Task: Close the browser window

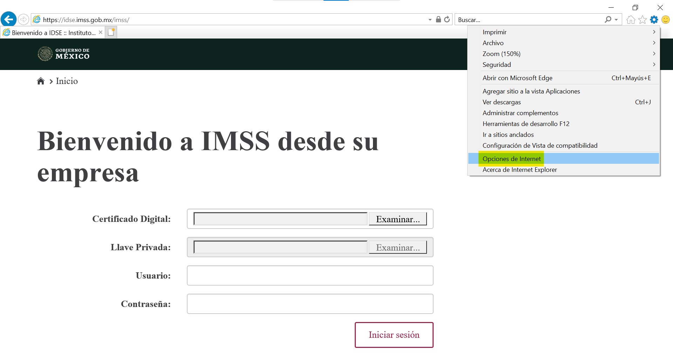Action: 660,7
